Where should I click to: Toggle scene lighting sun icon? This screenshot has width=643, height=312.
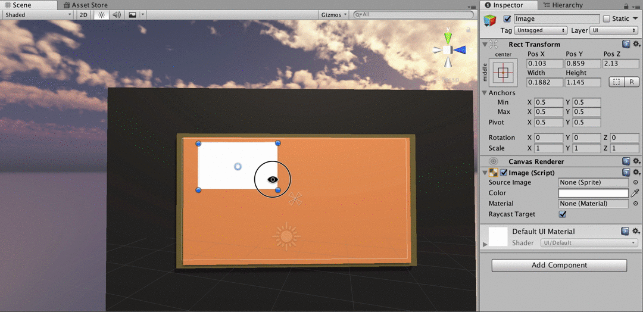[101, 15]
